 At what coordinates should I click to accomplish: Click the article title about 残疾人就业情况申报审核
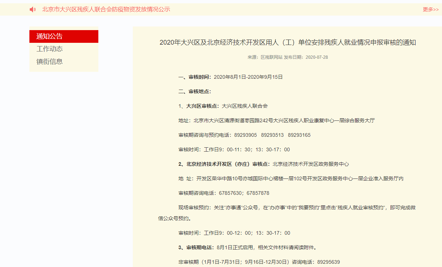288,43
